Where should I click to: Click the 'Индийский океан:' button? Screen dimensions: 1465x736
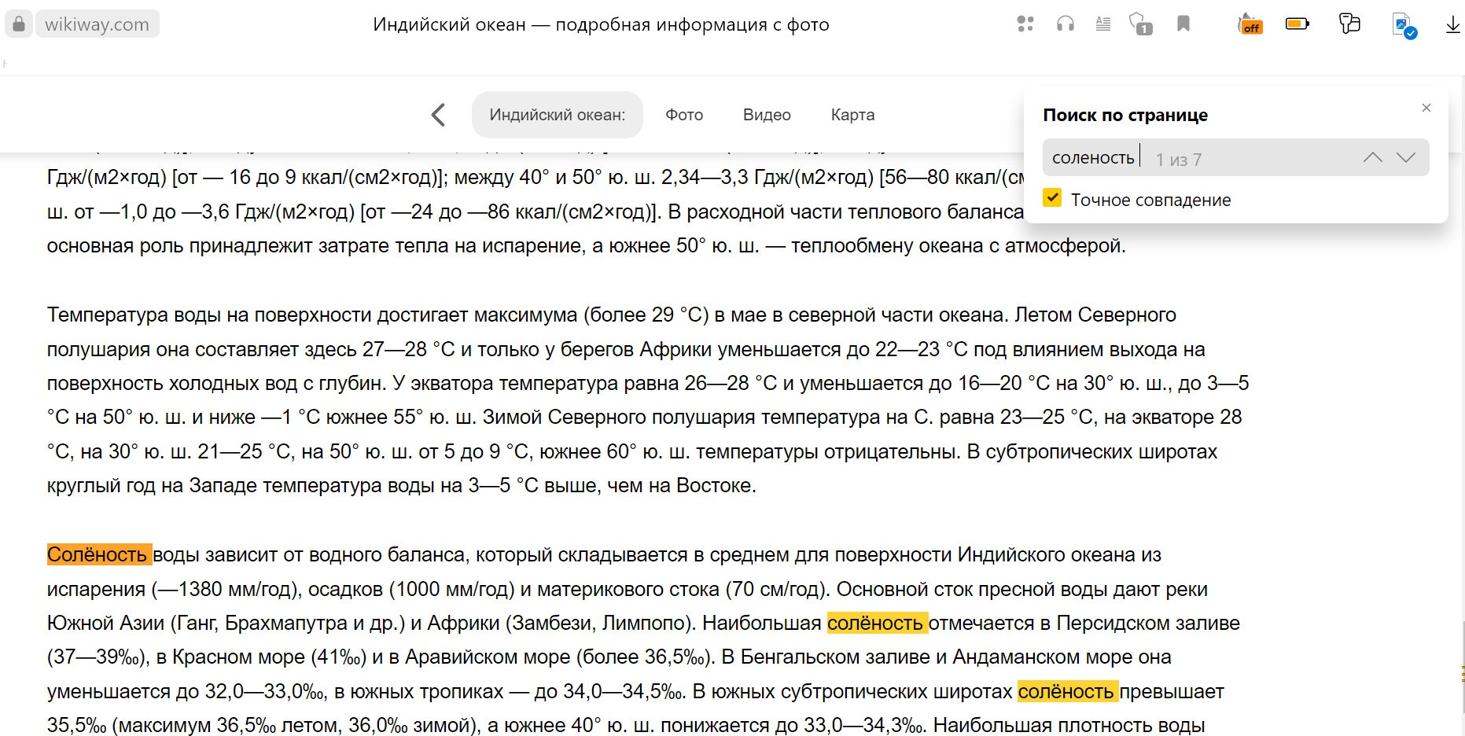pos(557,115)
